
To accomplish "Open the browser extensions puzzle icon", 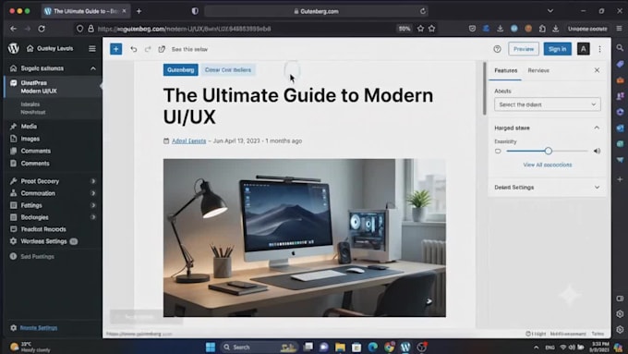I will point(542,29).
